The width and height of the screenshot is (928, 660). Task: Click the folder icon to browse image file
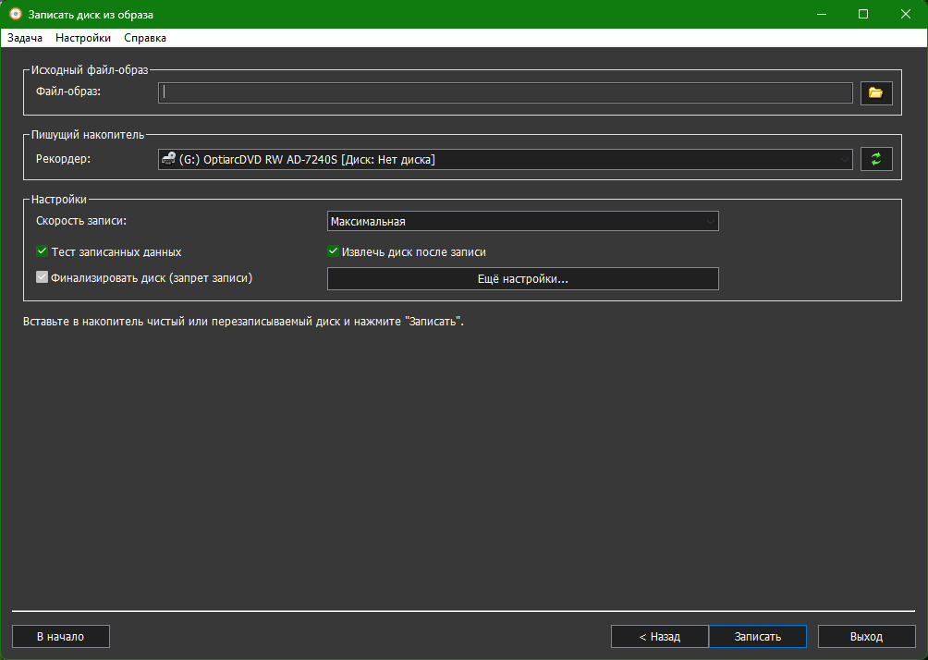point(875,92)
